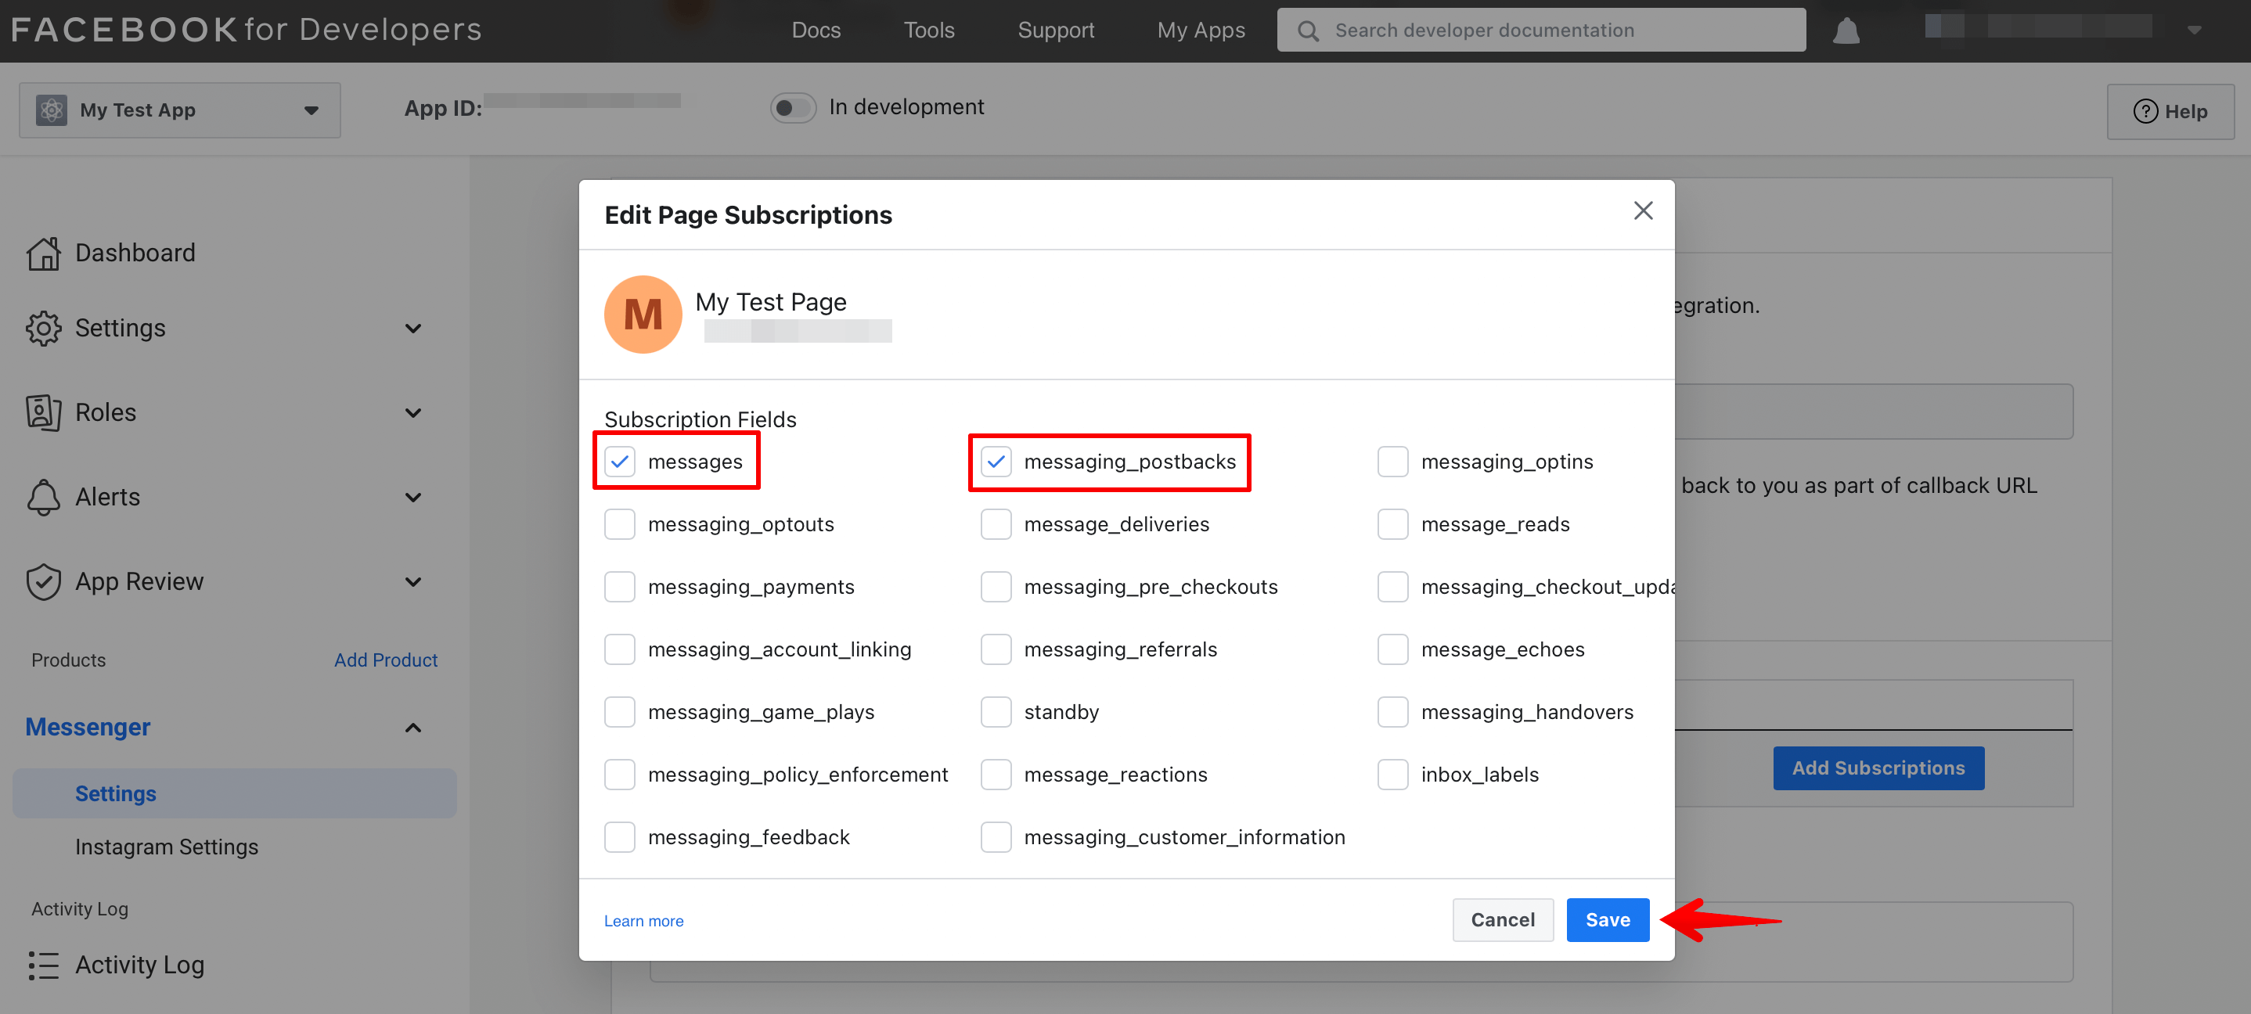Click the Search developer documentation field
The height and width of the screenshot is (1014, 2251).
pos(1542,29)
